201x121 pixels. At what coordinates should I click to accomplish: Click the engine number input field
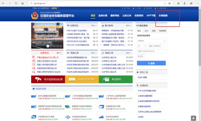(x=151, y=51)
